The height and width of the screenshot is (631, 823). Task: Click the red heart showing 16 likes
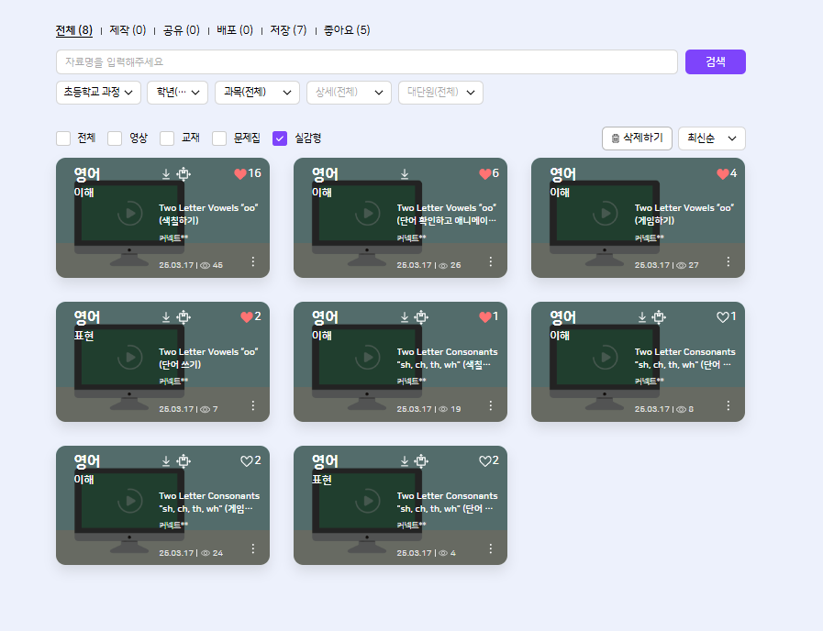pyautogui.click(x=241, y=174)
